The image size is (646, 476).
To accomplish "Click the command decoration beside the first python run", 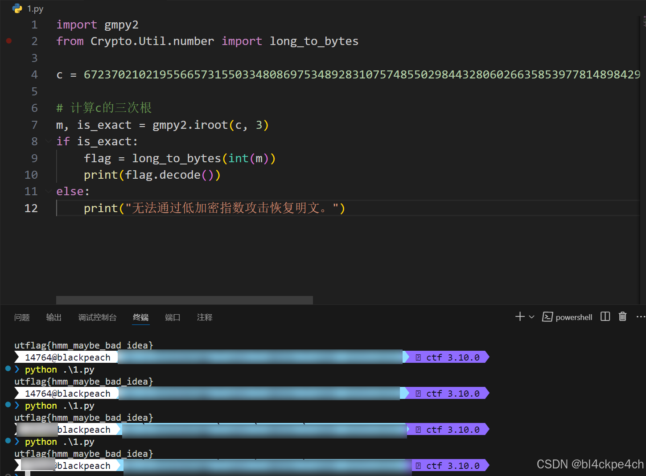I will tap(8, 369).
